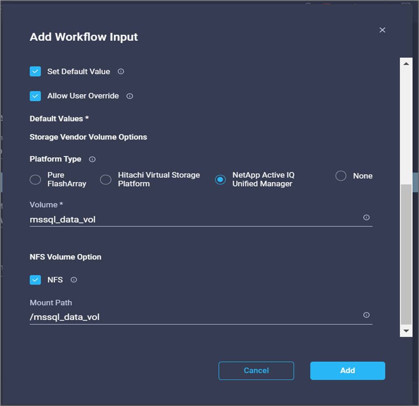This screenshot has width=419, height=406.
Task: Click info icon next to Set Default Value
Action: click(x=121, y=71)
